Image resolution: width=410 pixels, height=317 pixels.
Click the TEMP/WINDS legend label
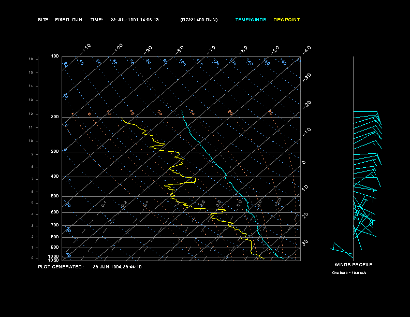251,20
